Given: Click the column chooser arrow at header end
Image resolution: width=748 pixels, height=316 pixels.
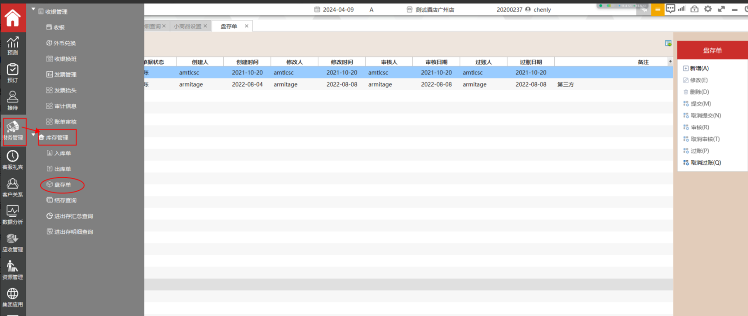Looking at the screenshot, I should (x=670, y=62).
